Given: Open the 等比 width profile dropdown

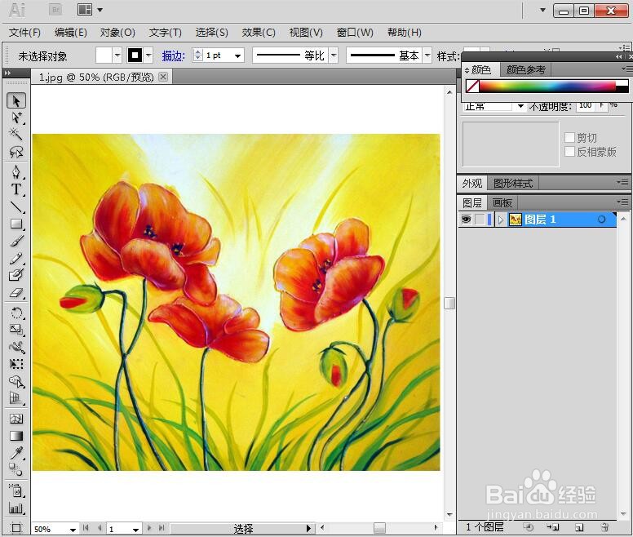Looking at the screenshot, I should 334,55.
